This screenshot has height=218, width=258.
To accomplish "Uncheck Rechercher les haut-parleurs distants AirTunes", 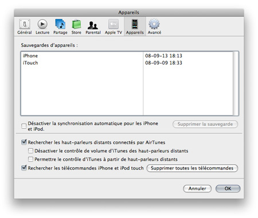I will pyautogui.click(x=24, y=142).
